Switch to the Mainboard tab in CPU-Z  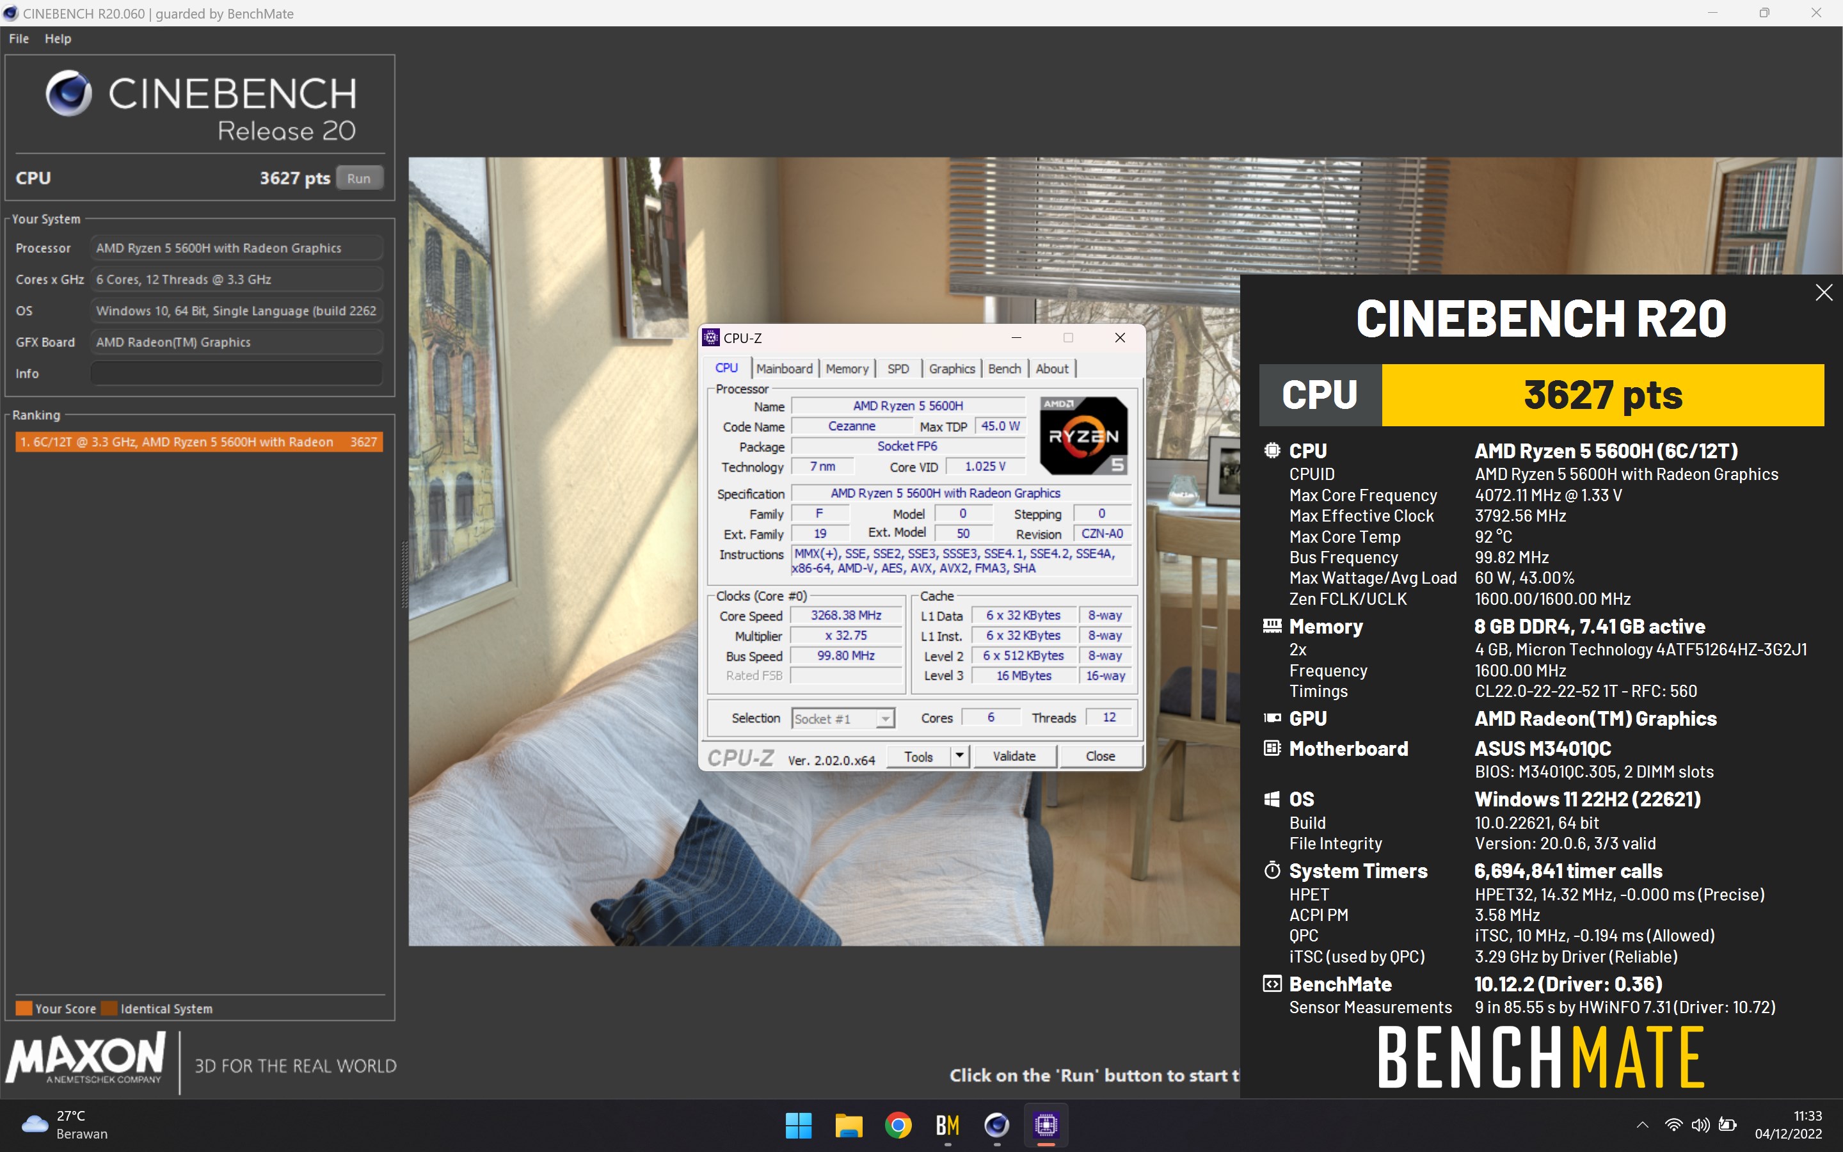click(x=784, y=369)
